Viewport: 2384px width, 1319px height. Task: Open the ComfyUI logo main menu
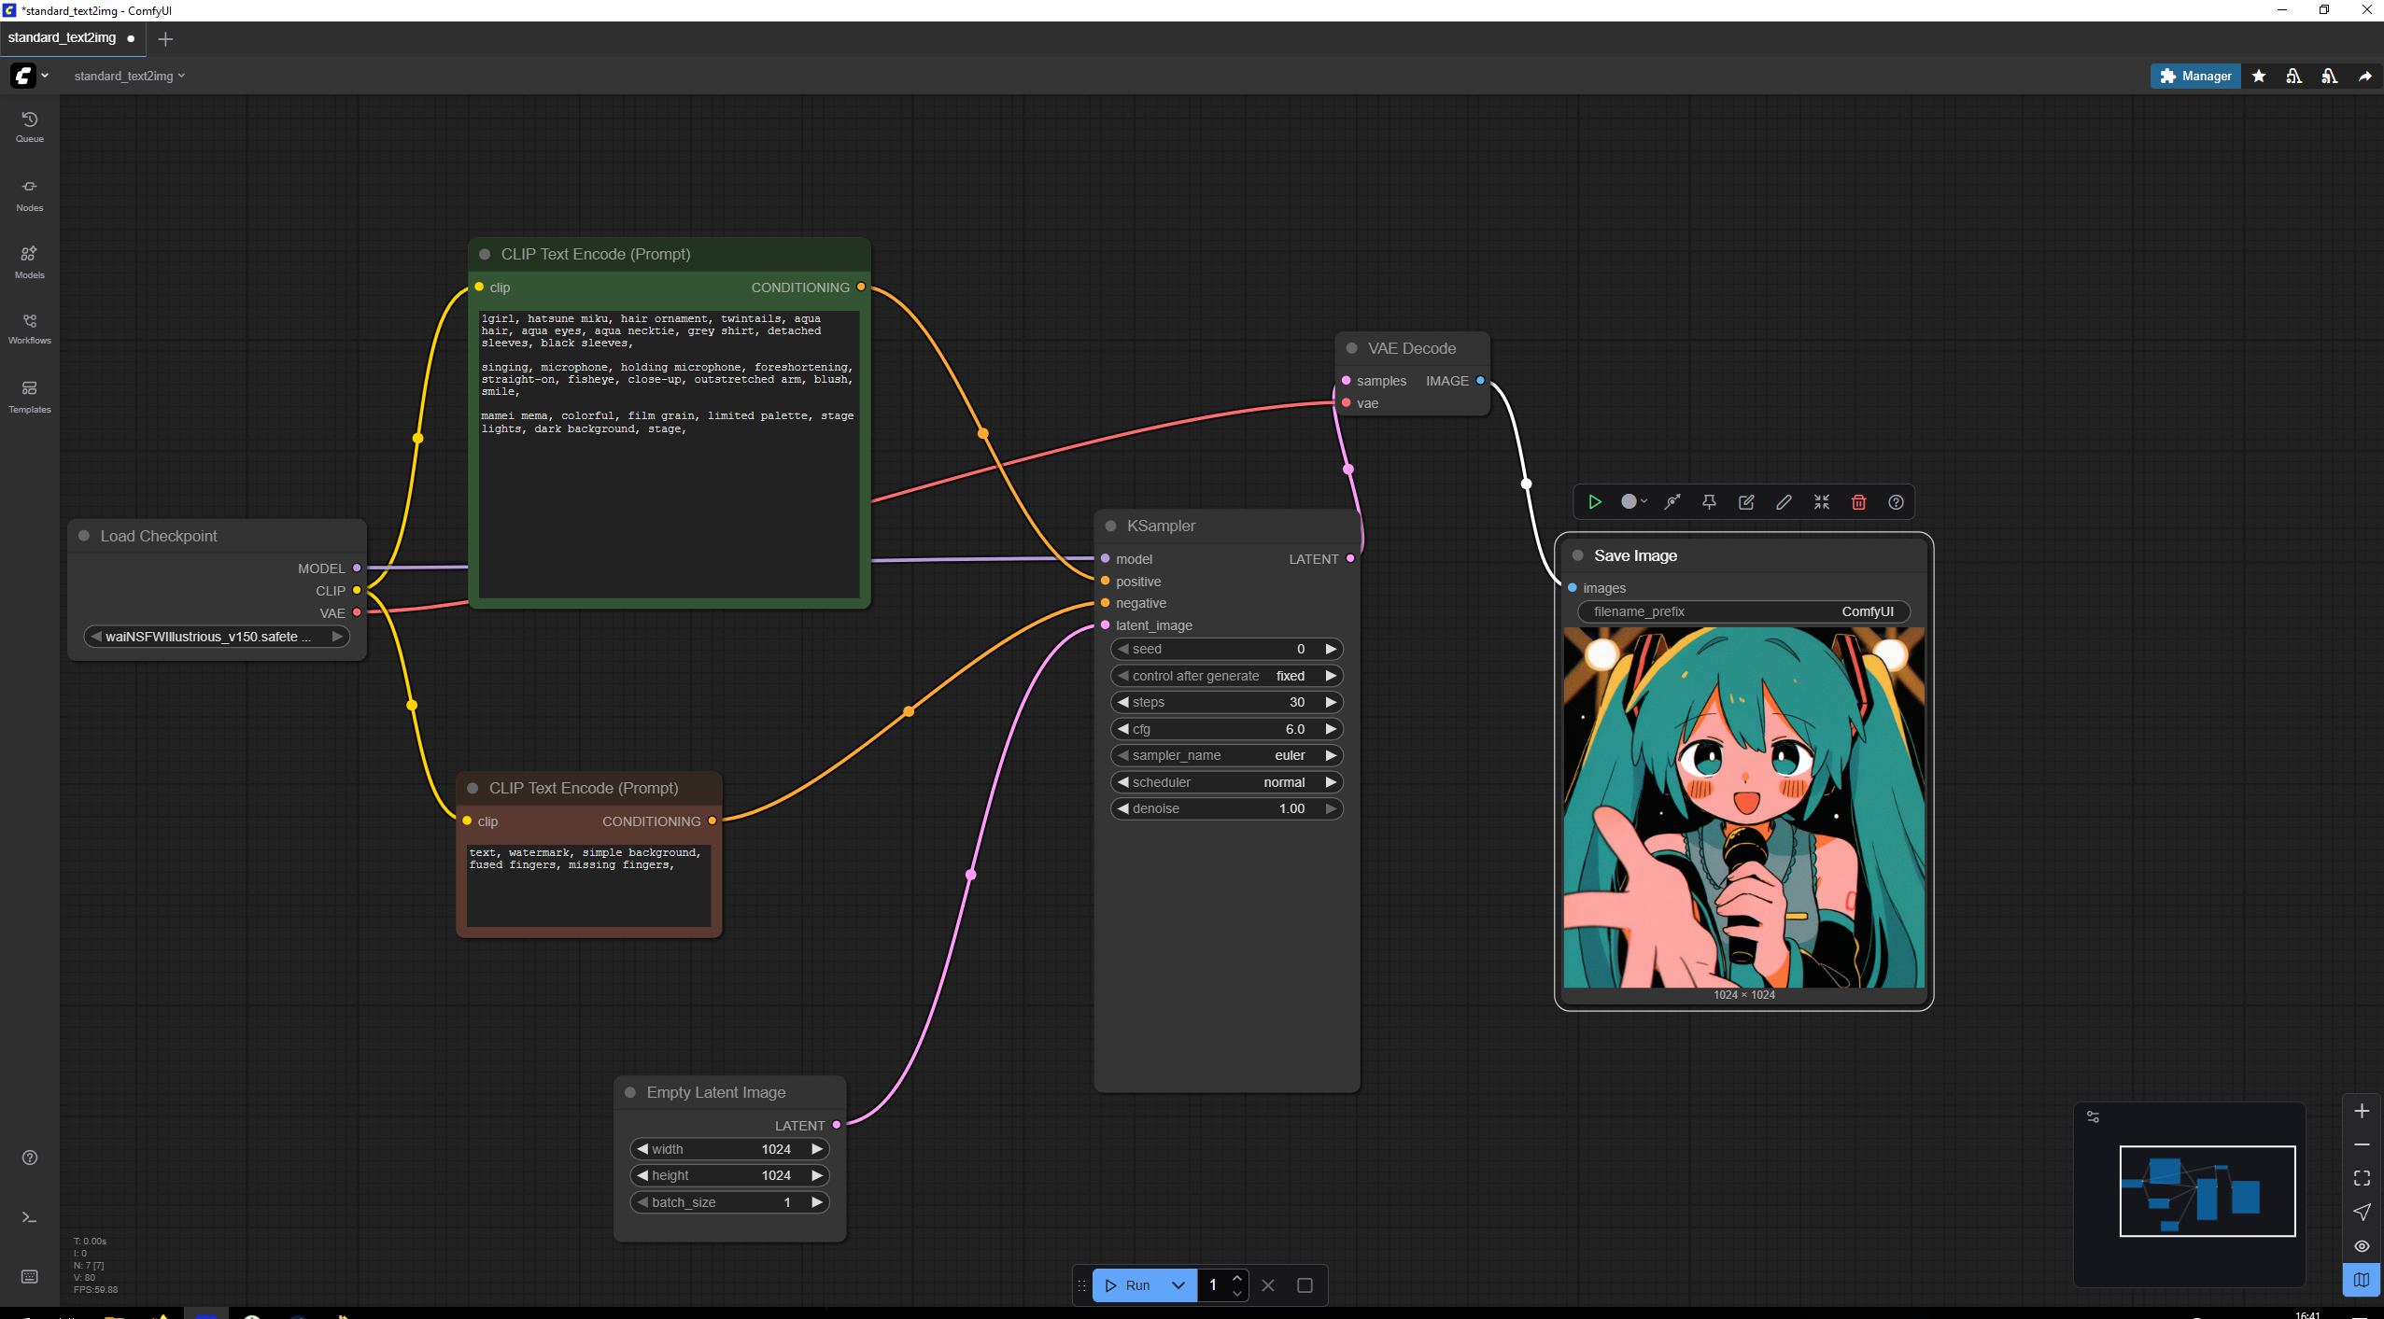coord(29,76)
